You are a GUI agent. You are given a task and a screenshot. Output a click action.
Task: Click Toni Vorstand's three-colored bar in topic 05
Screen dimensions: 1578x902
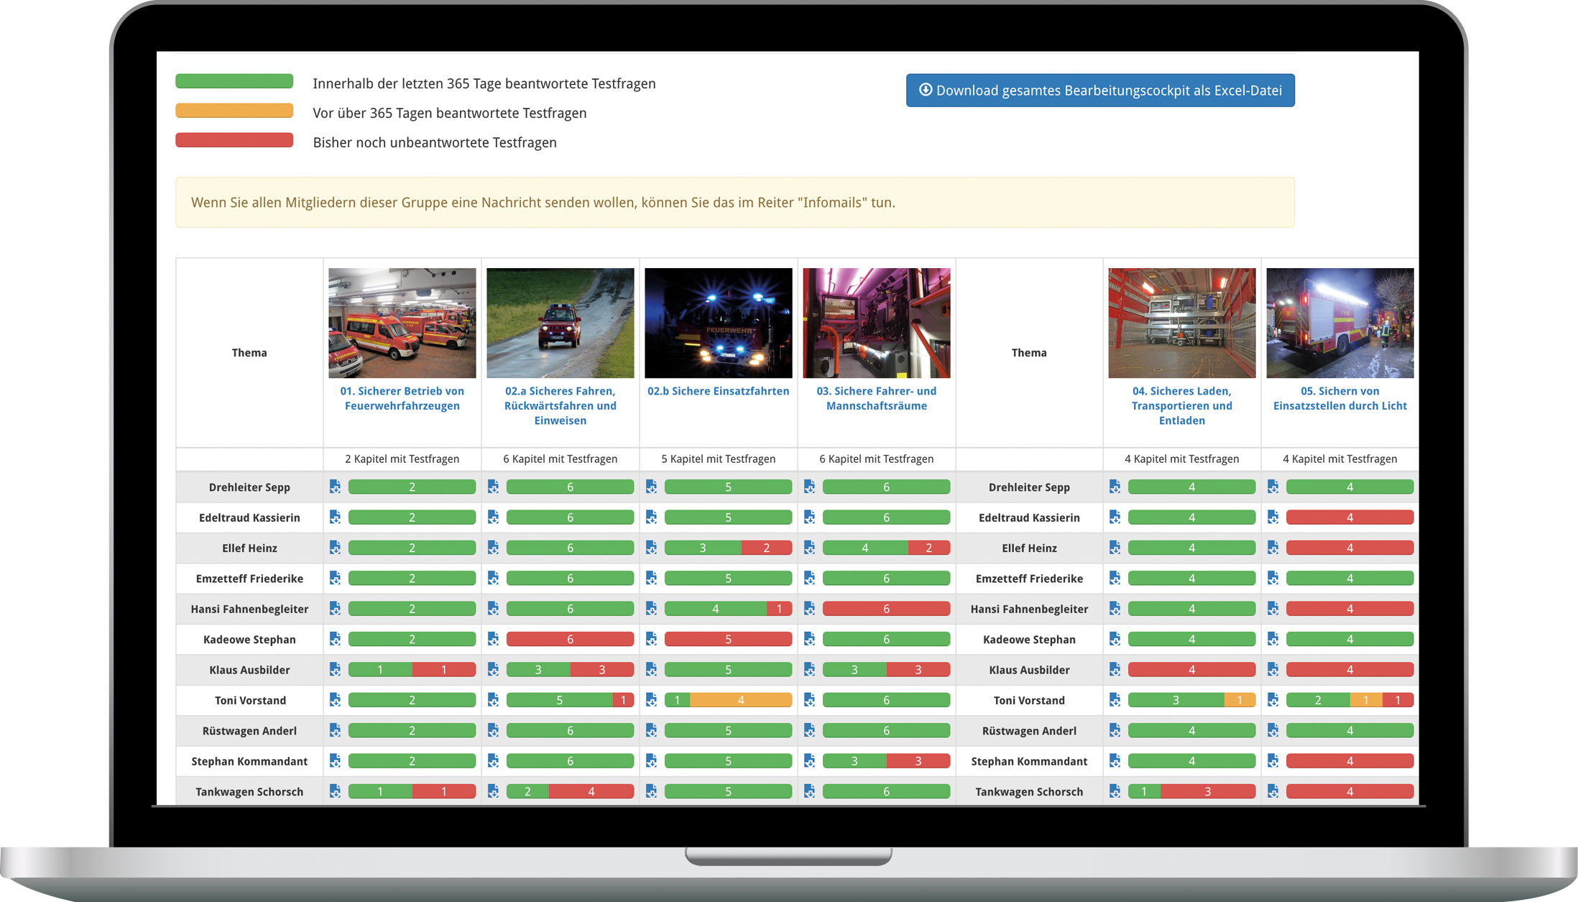[1349, 700]
